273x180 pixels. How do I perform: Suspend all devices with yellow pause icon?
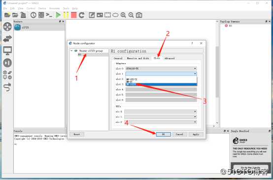click(66, 15)
